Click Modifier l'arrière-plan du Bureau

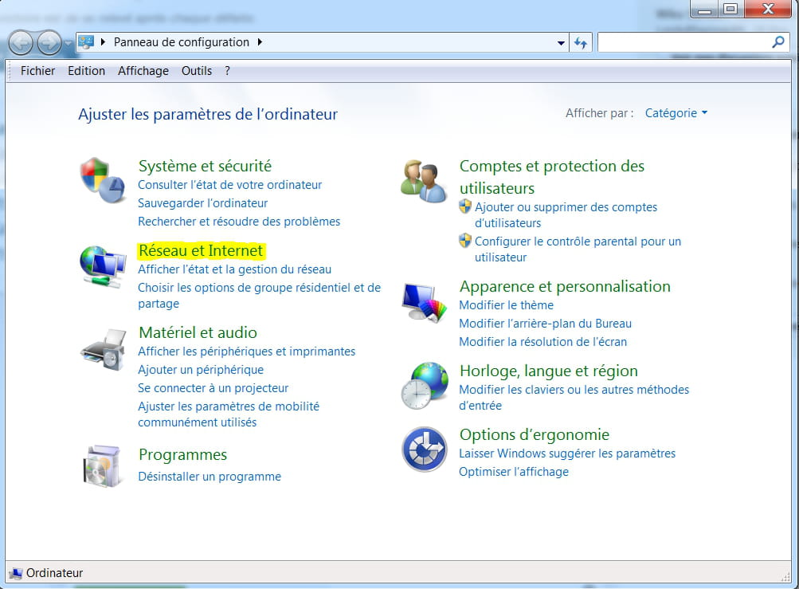545,324
